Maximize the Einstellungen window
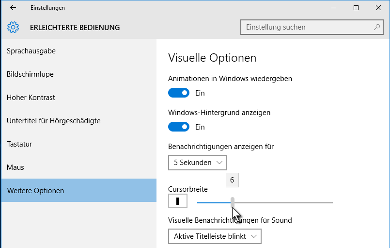Viewport: 390px width, 248px height. pyautogui.click(x=356, y=8)
